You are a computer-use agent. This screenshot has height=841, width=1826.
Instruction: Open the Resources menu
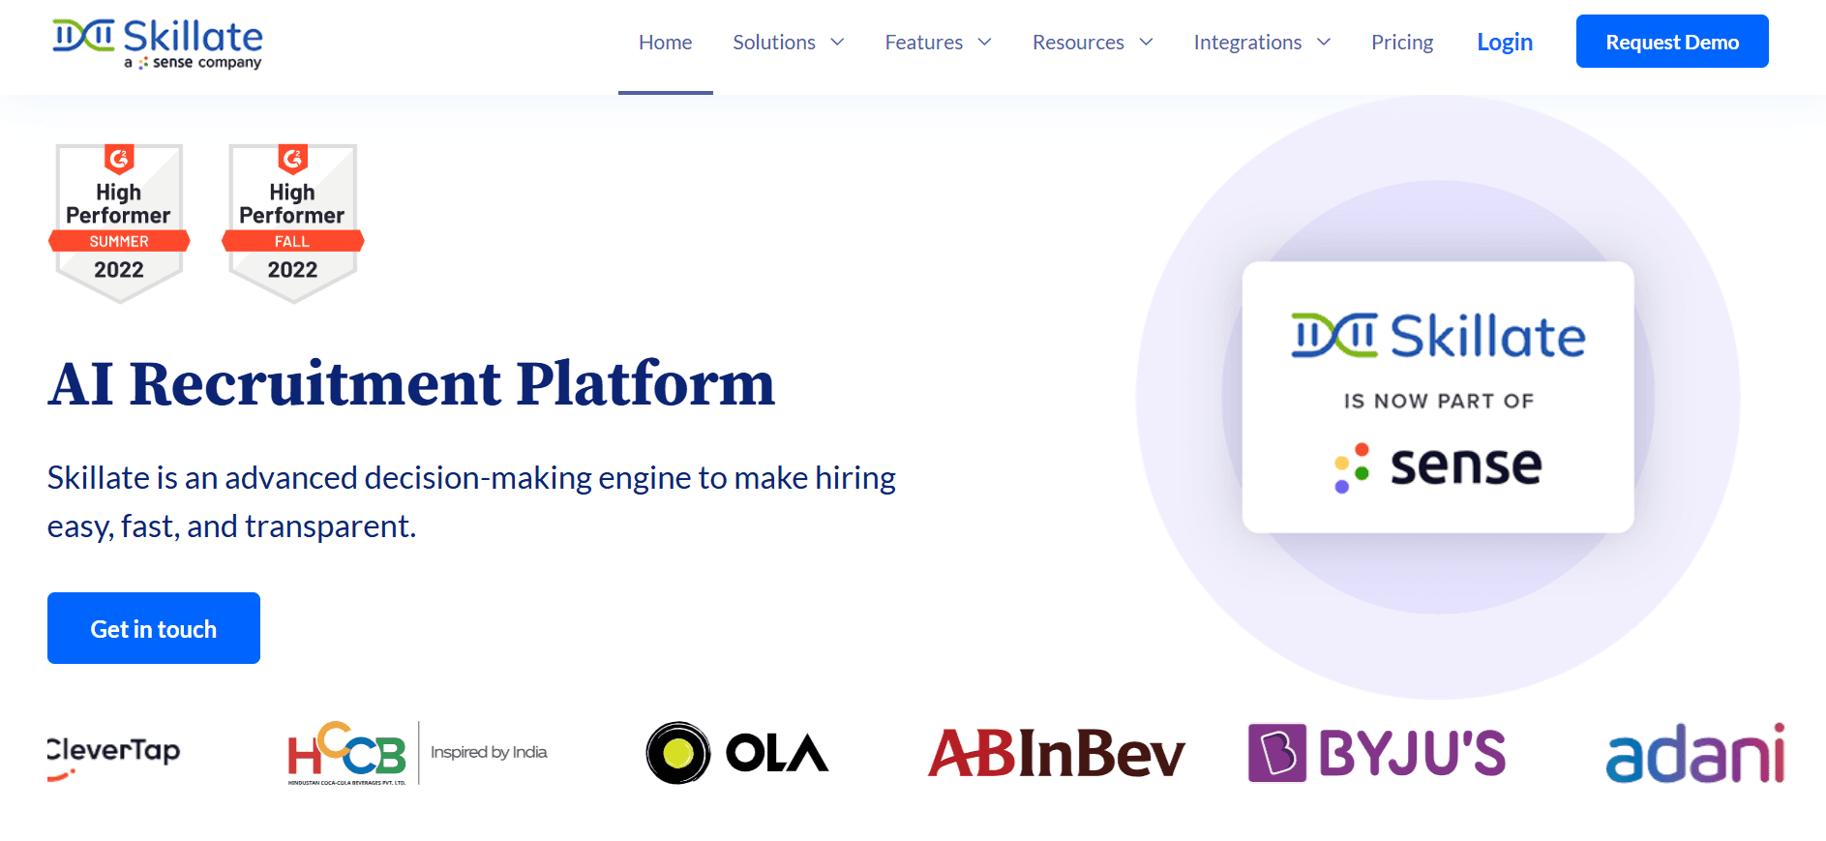coord(1078,43)
